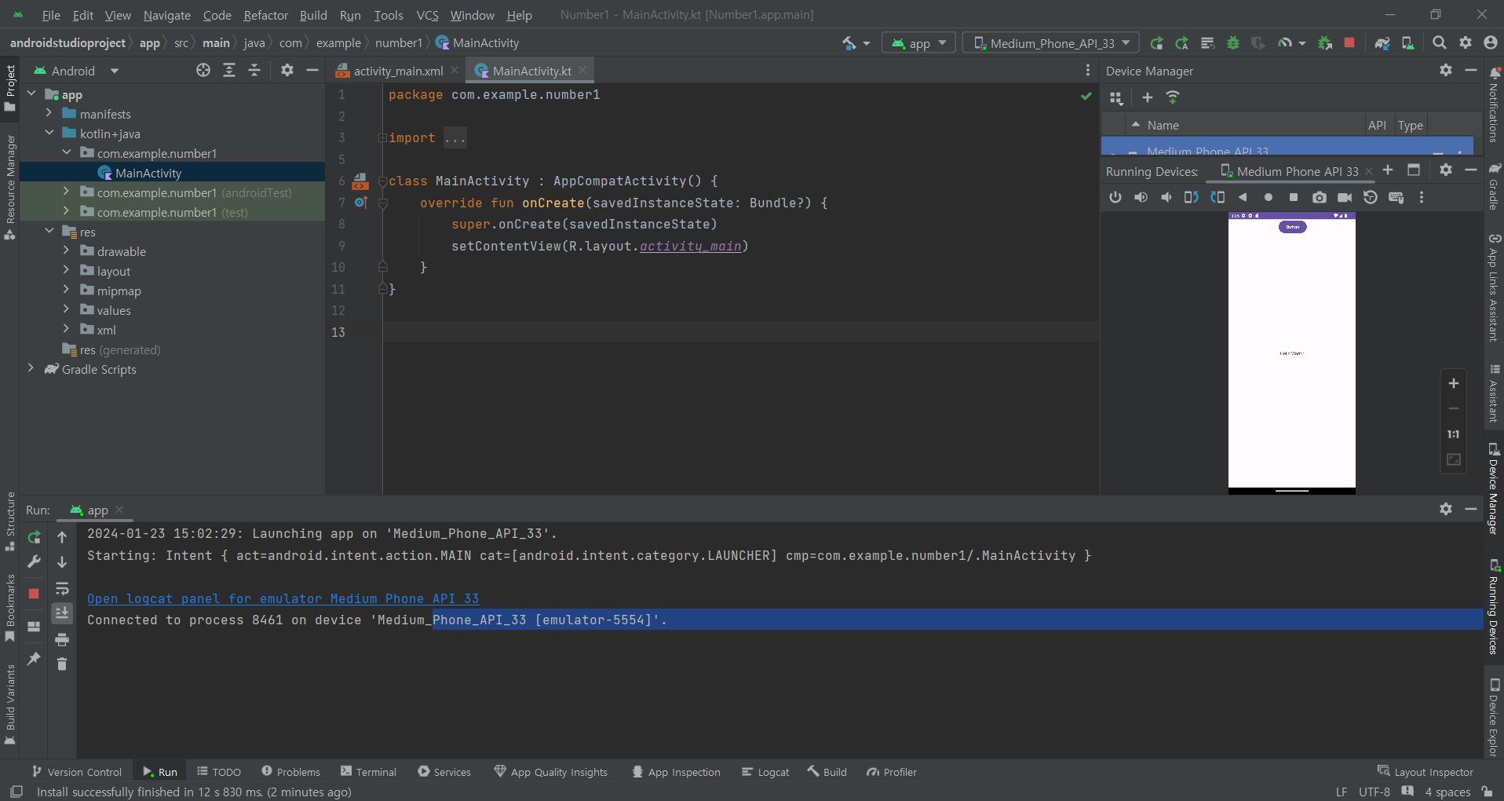Click the purple Button in emulator screen
The width and height of the screenshot is (1504, 801).
[x=1292, y=227]
